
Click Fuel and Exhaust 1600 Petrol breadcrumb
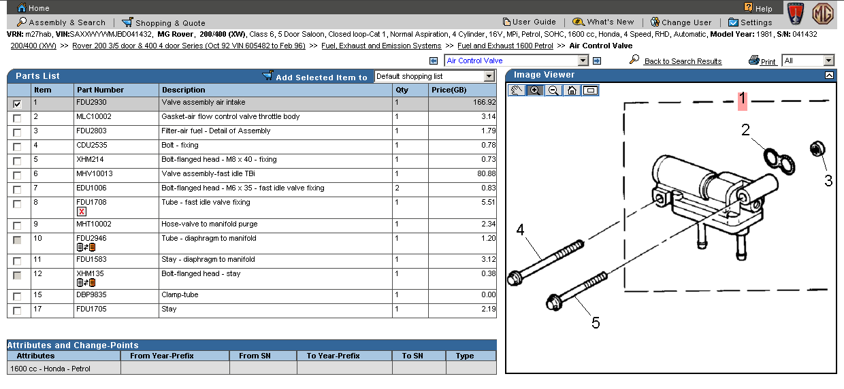click(x=505, y=46)
